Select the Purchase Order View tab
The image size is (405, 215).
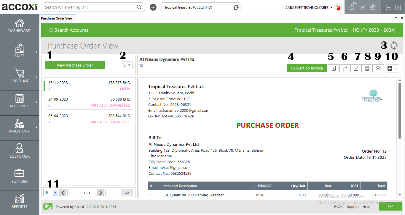point(57,18)
